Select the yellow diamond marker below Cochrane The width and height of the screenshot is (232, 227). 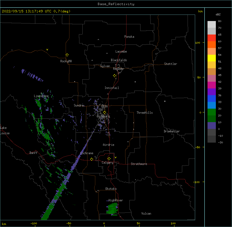click(92, 159)
